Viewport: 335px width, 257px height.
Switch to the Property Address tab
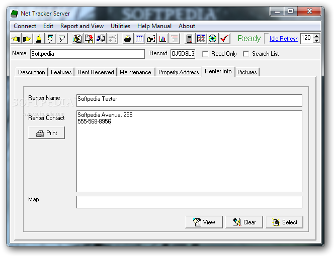[x=179, y=72]
